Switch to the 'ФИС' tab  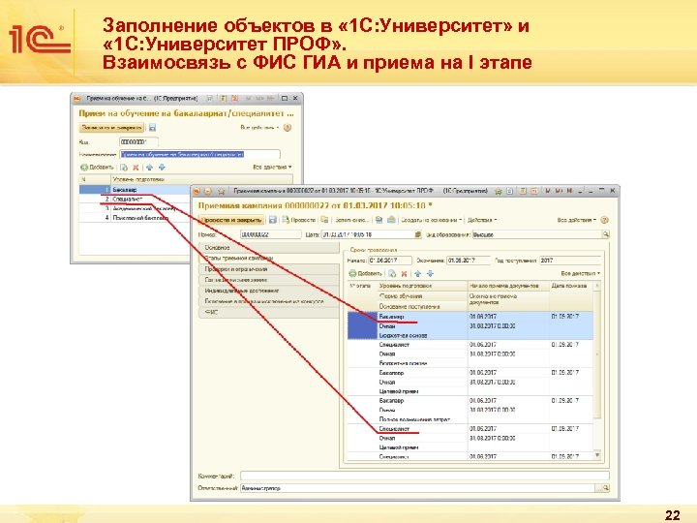pyautogui.click(x=269, y=313)
